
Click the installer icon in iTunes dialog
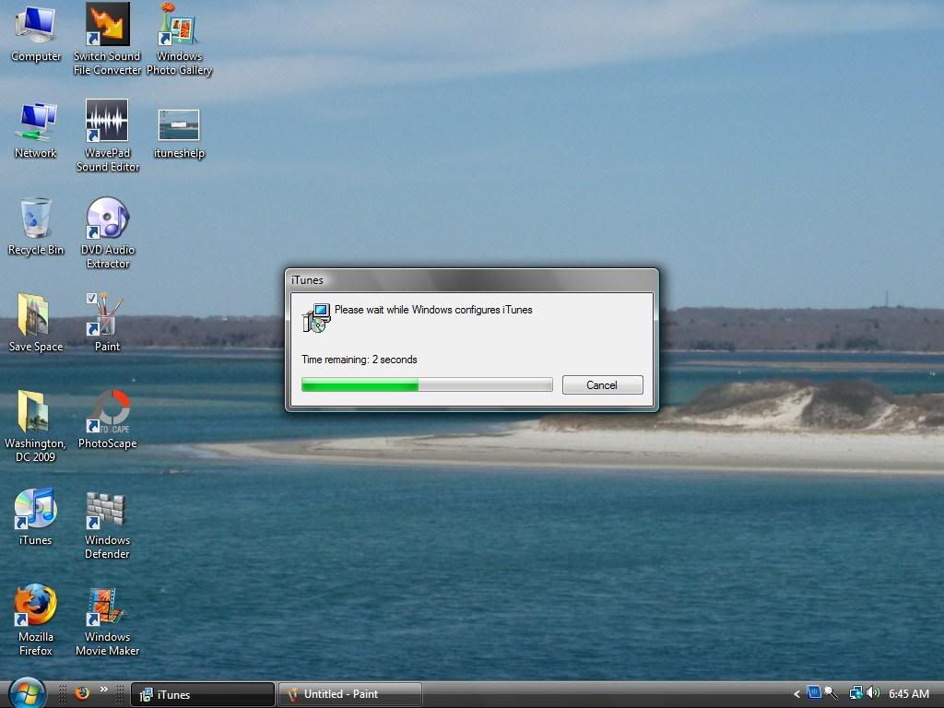316,318
